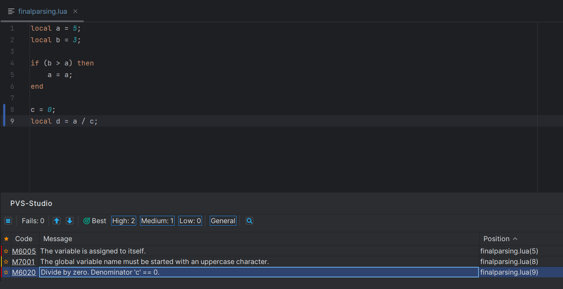Toggle the High: 2 severity filter
Viewport: 563px width, 289px height.
(124, 221)
